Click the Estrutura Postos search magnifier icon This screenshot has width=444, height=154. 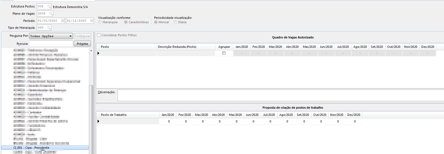point(49,7)
